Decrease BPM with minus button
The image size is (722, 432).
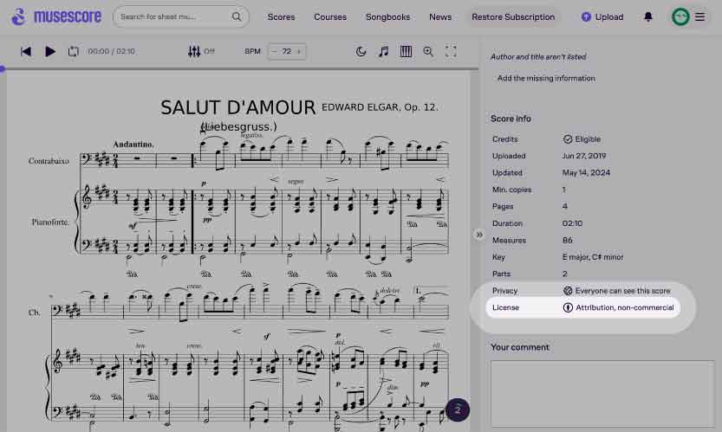[275, 52]
